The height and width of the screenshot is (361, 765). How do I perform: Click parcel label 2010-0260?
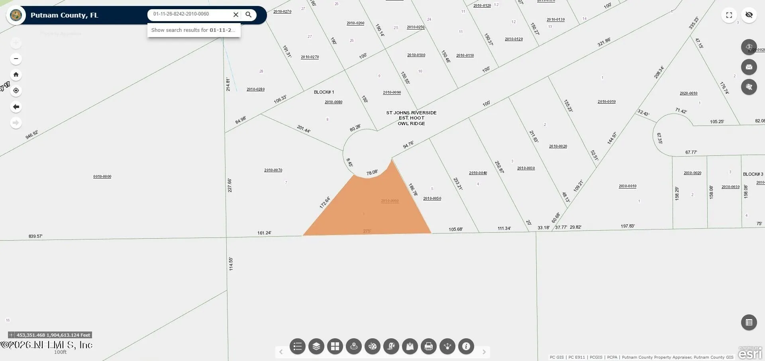click(x=355, y=23)
